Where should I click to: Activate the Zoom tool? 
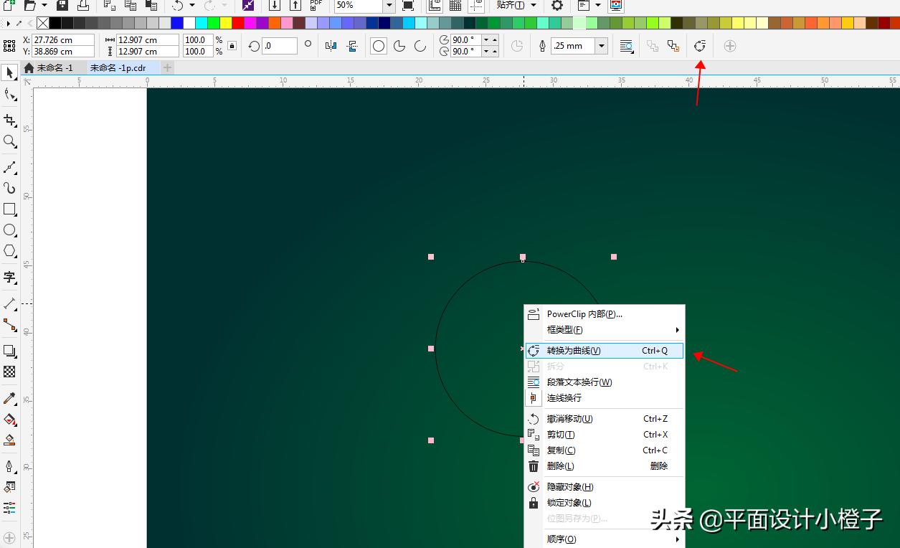pos(10,141)
